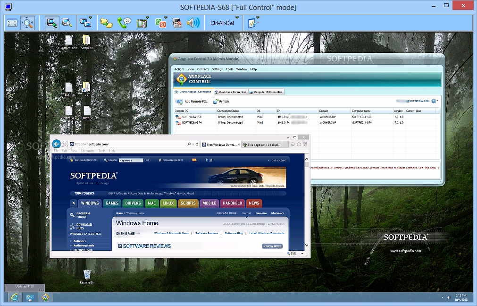Switch to Free Windows Downl... browser tab

tap(221, 144)
